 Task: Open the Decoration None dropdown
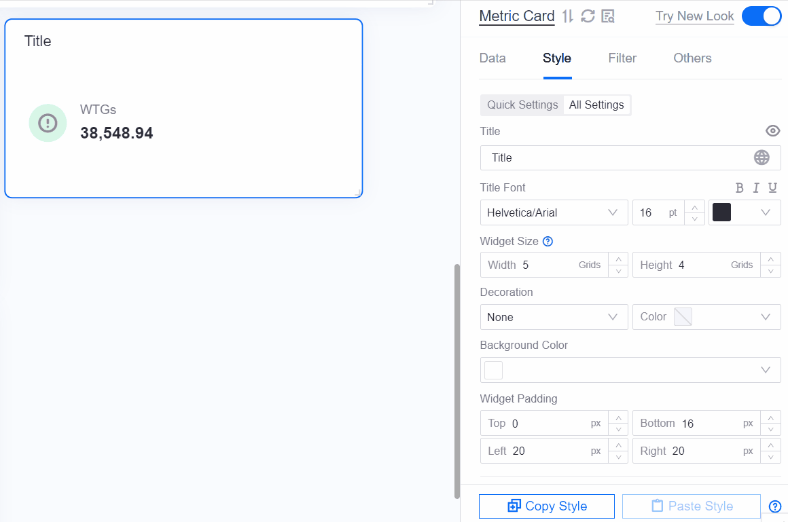[554, 317]
